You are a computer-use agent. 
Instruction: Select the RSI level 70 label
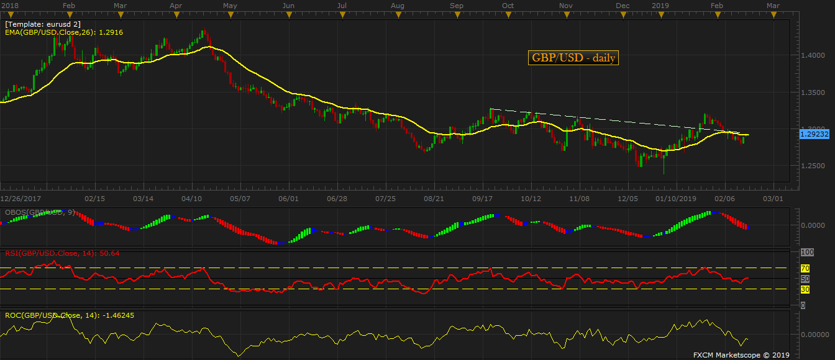[803, 269]
